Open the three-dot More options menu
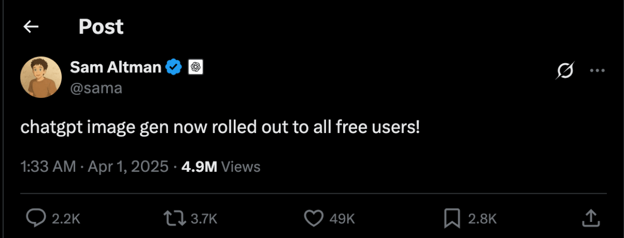The width and height of the screenshot is (624, 238). (597, 71)
